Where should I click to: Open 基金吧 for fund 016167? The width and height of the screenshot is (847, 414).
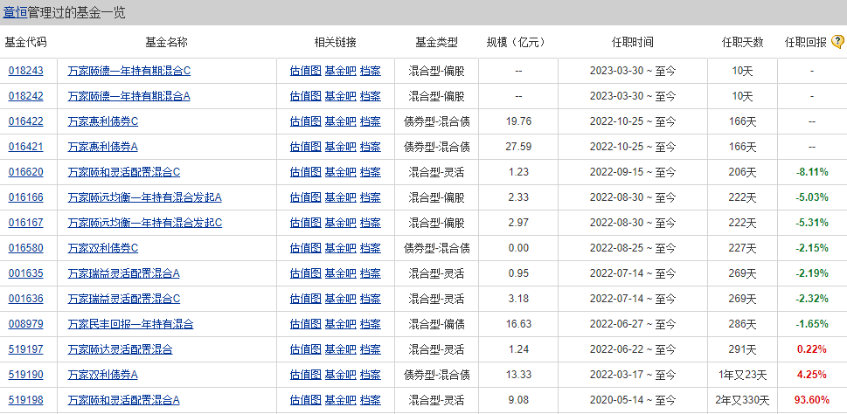pos(340,223)
